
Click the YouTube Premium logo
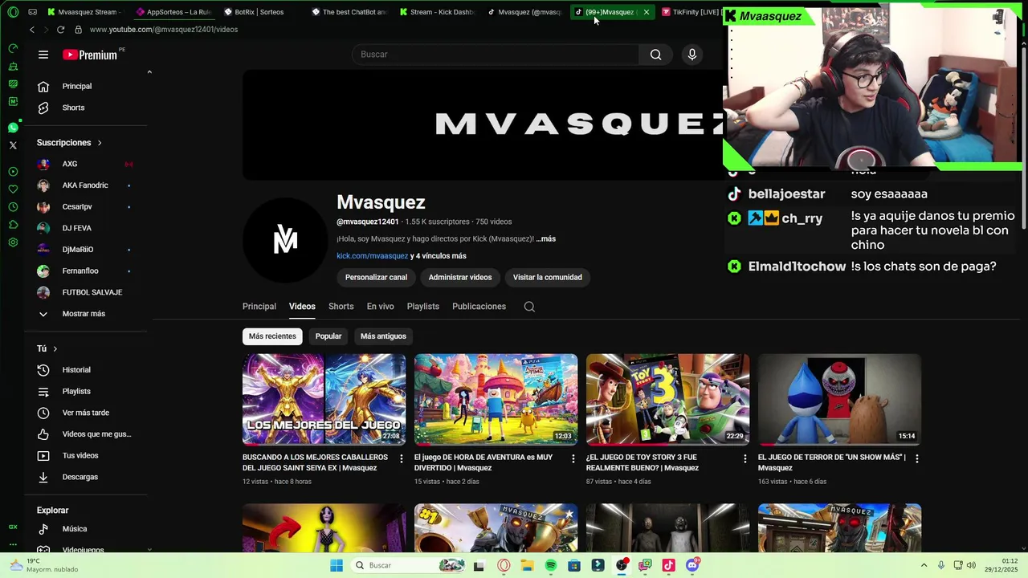[x=90, y=55]
